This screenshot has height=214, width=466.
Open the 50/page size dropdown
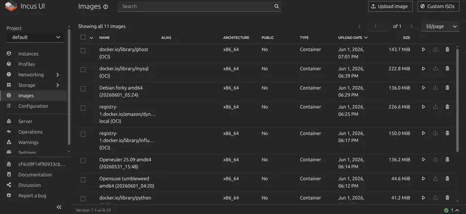coord(440,27)
